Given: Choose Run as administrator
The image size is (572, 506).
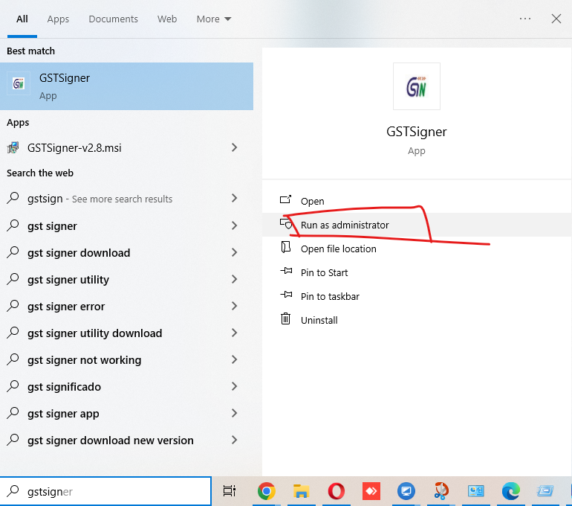Looking at the screenshot, I should (417, 225).
